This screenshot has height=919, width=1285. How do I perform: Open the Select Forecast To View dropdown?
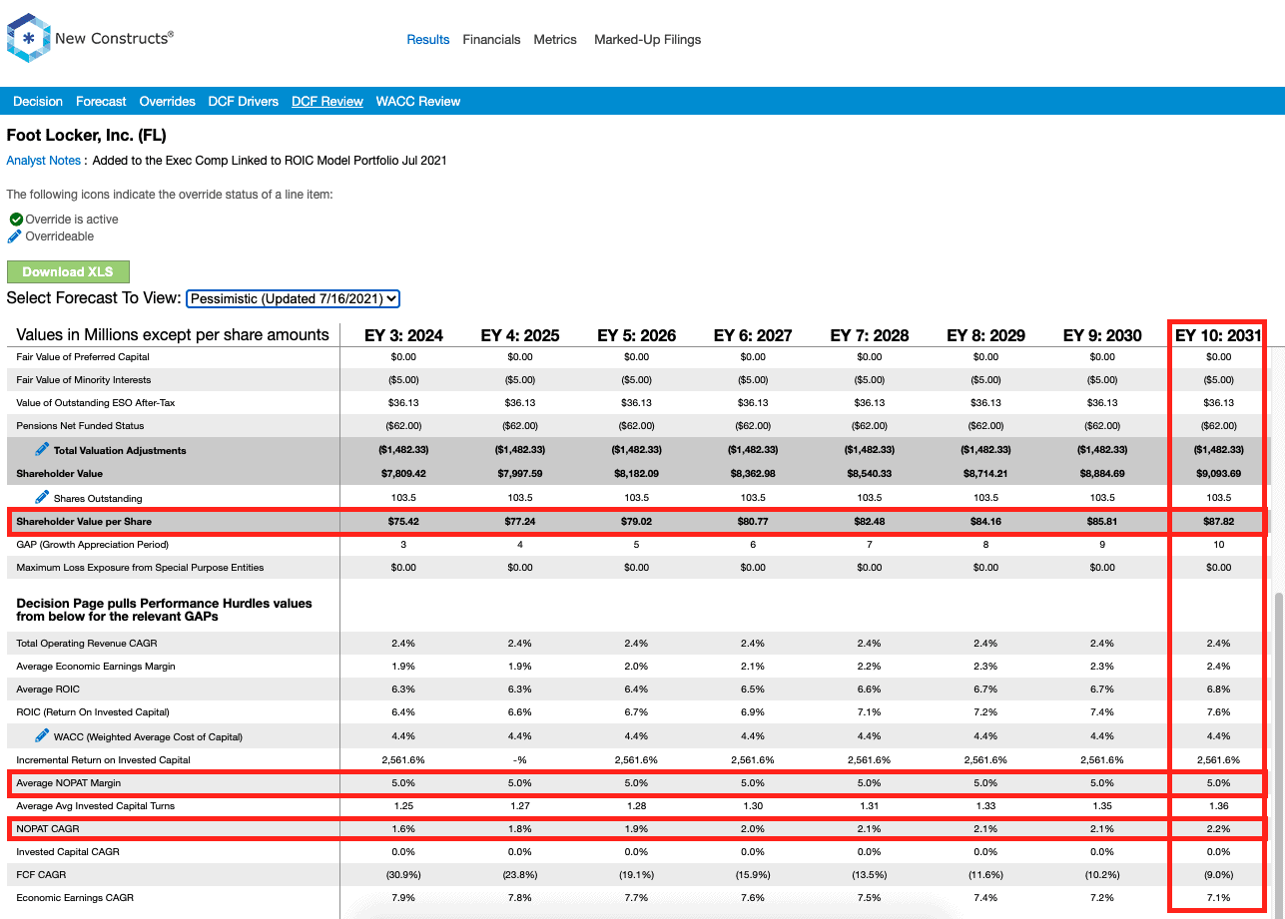[x=293, y=298]
